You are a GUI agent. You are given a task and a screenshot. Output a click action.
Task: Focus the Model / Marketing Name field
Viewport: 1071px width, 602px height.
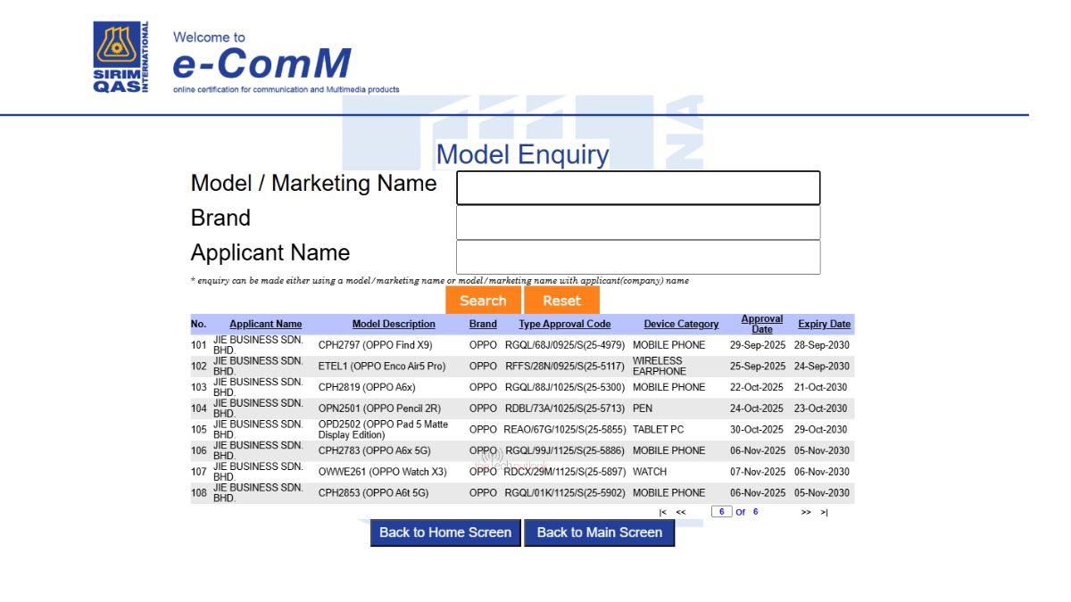tap(637, 188)
